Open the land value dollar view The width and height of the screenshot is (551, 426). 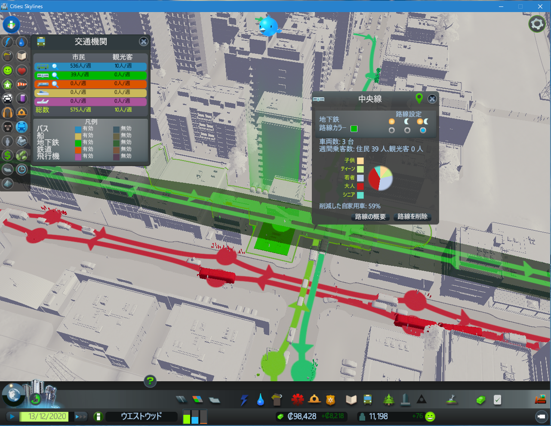tap(8, 155)
